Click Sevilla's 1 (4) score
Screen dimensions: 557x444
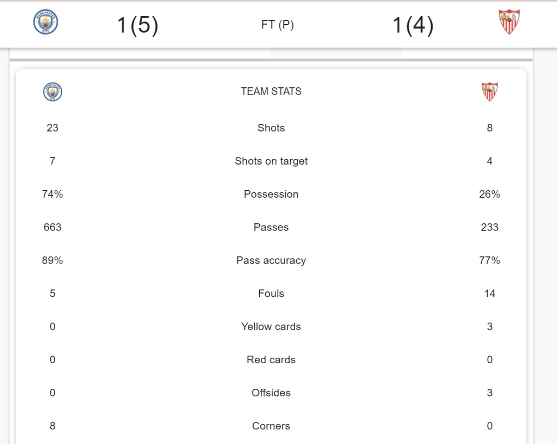click(413, 25)
